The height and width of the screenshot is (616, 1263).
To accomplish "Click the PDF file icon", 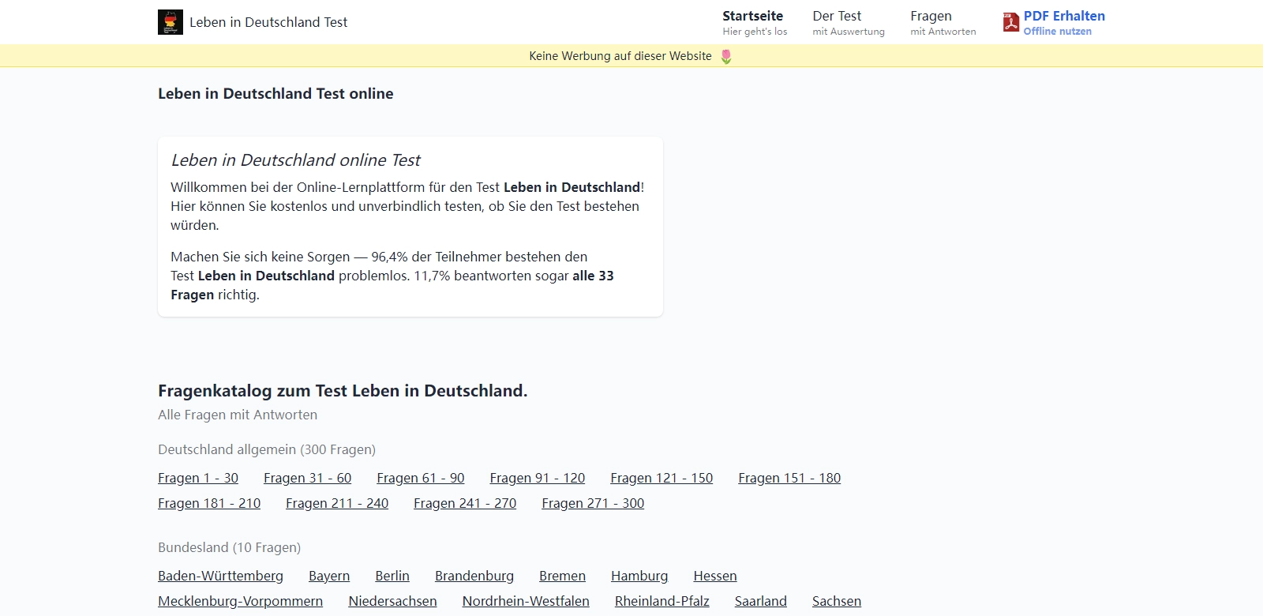I will coord(1011,22).
